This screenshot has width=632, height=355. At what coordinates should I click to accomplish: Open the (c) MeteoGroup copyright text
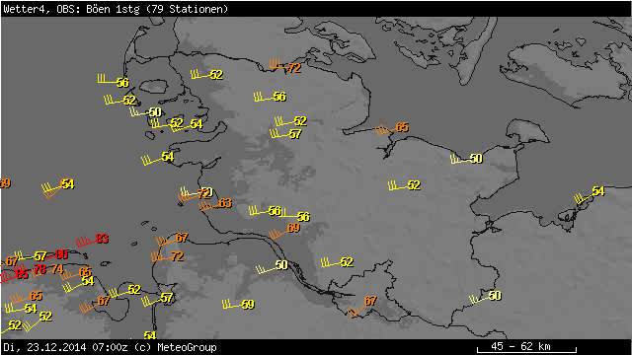(176, 347)
